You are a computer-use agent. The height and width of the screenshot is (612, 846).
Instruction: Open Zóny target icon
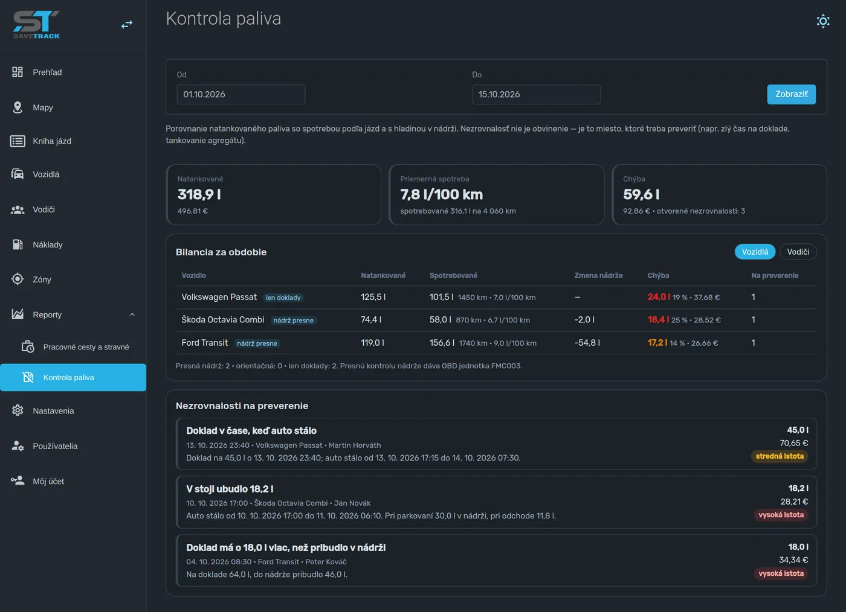coord(18,279)
